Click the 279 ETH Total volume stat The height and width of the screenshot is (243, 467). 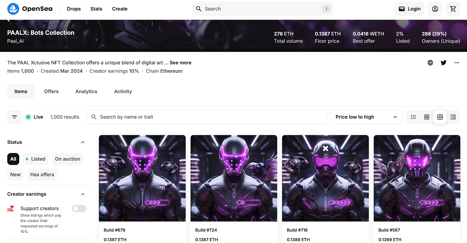(288, 37)
